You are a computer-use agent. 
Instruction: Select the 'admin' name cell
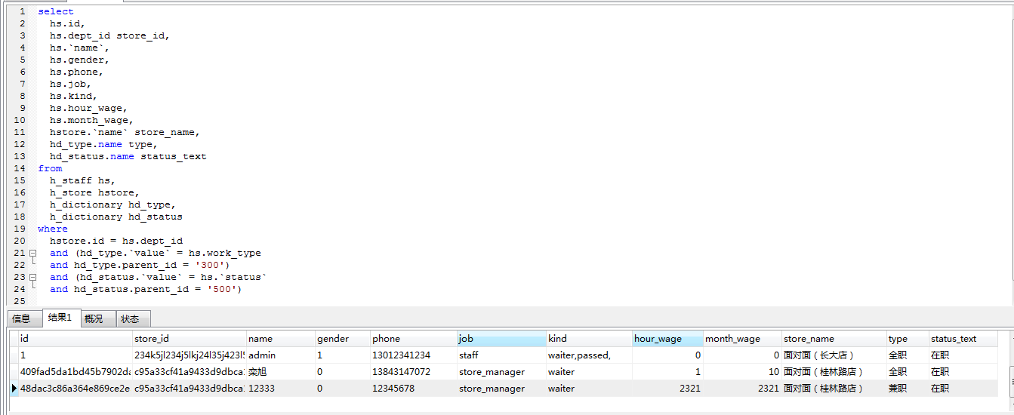click(281, 355)
